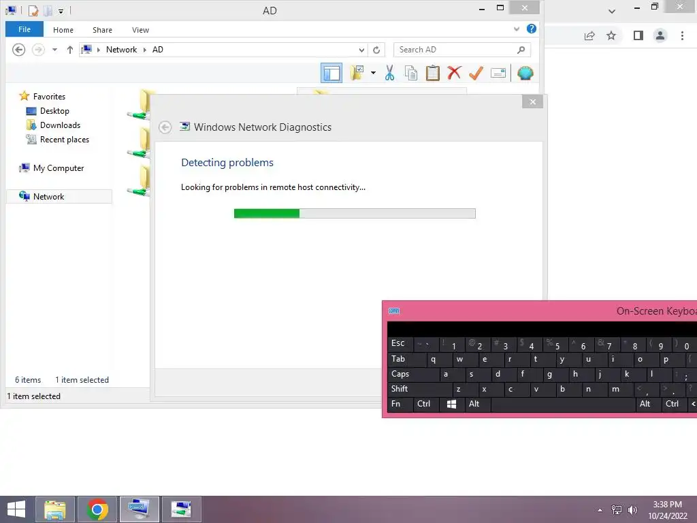This screenshot has width=697, height=523.
Task: Open recent locations dropdown arrow
Action: (x=54, y=50)
